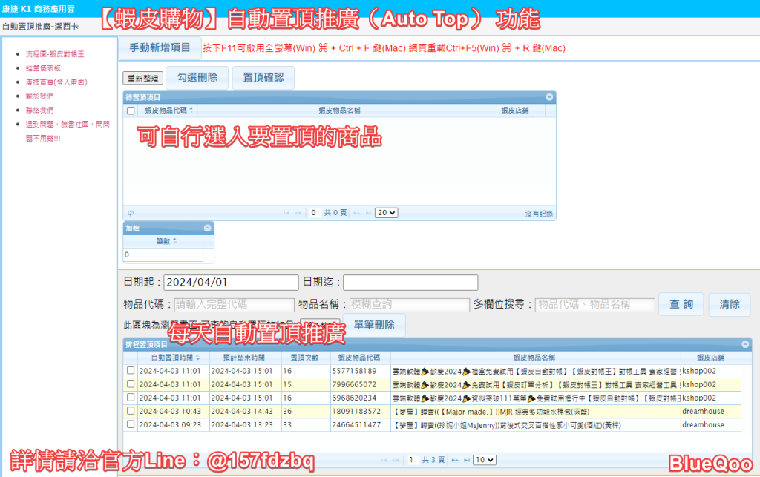Click the 置頂確認 button
Screen dimensions: 760x477
point(263,77)
